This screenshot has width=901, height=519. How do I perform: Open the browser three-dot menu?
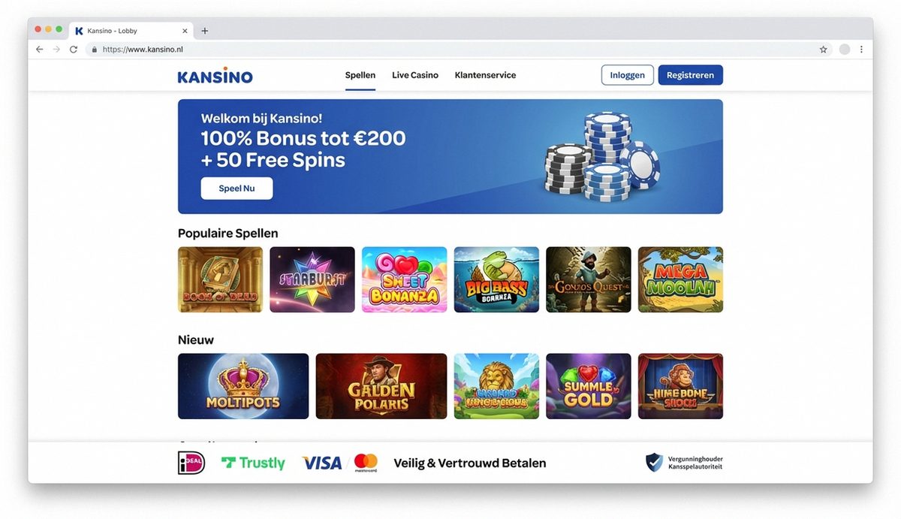[861, 50]
